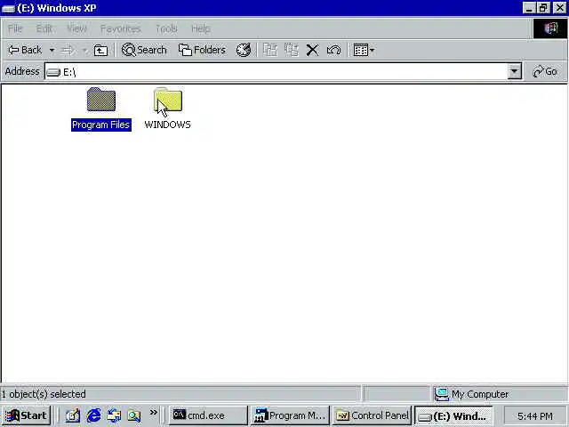Click the Forward arrow button
Viewport: 569px width, 427px height.
tap(68, 50)
